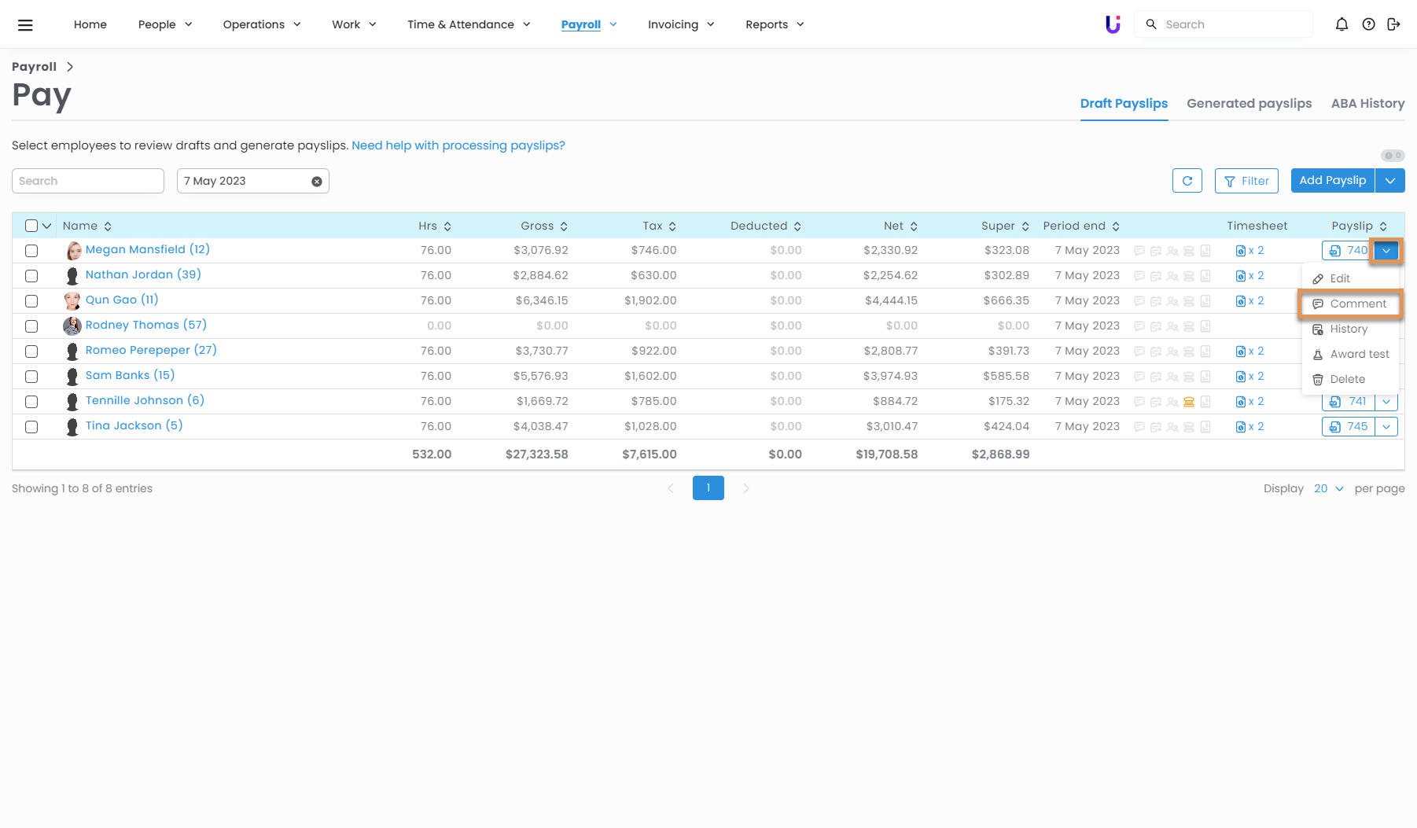Click the orange bank icon for Tennille Johnson
This screenshot has height=828, width=1417.
point(1189,402)
